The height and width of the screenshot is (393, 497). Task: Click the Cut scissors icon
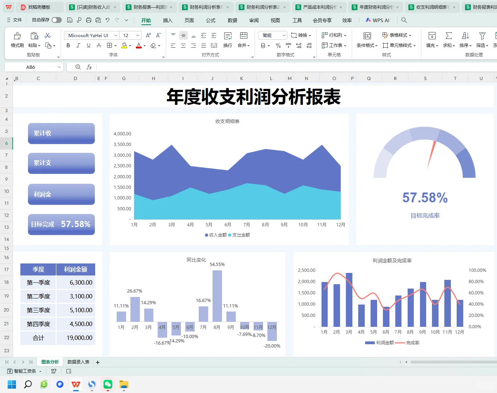[x=48, y=35]
